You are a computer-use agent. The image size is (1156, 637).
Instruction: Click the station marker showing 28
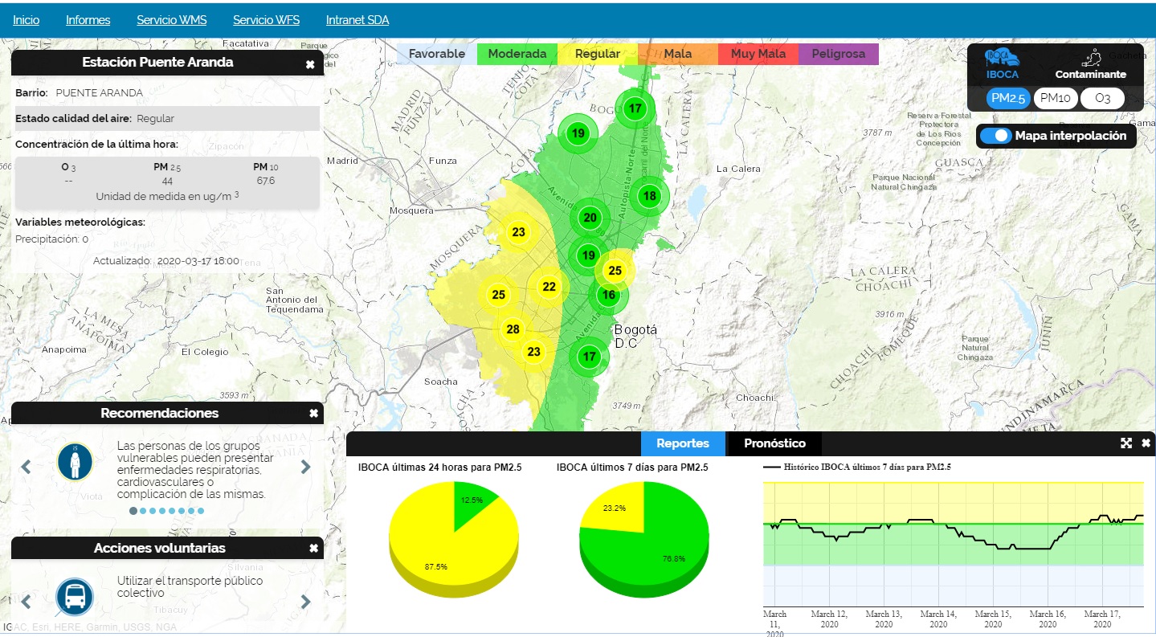513,329
